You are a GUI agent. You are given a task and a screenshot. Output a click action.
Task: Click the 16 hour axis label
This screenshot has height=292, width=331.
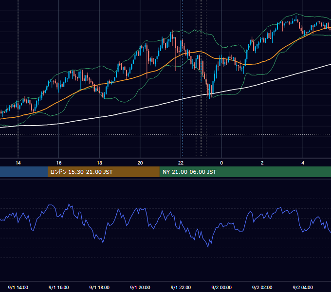[59, 163]
